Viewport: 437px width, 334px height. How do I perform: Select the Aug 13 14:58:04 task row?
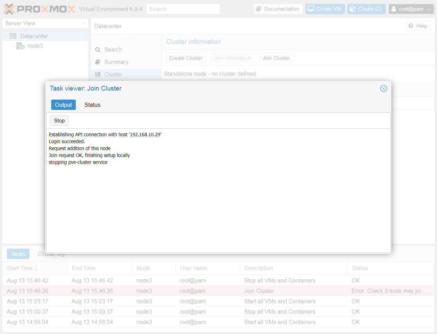pos(218,322)
